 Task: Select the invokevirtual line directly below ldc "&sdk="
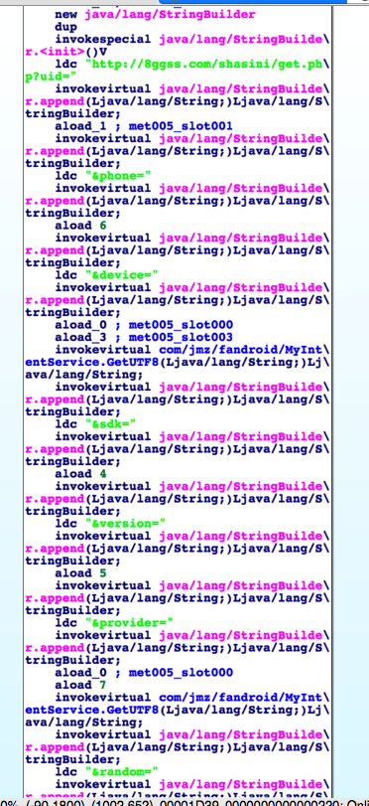click(x=192, y=436)
